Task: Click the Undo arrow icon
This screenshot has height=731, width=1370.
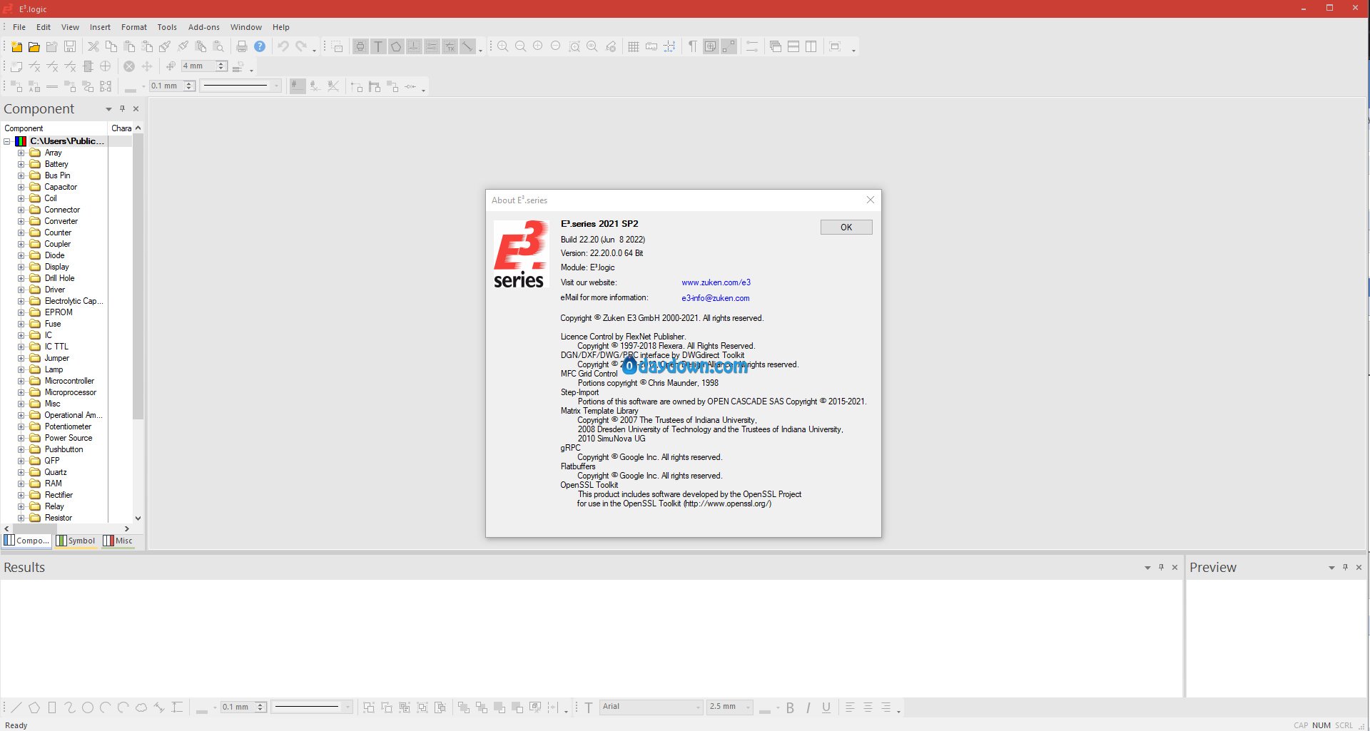Action: [x=283, y=47]
